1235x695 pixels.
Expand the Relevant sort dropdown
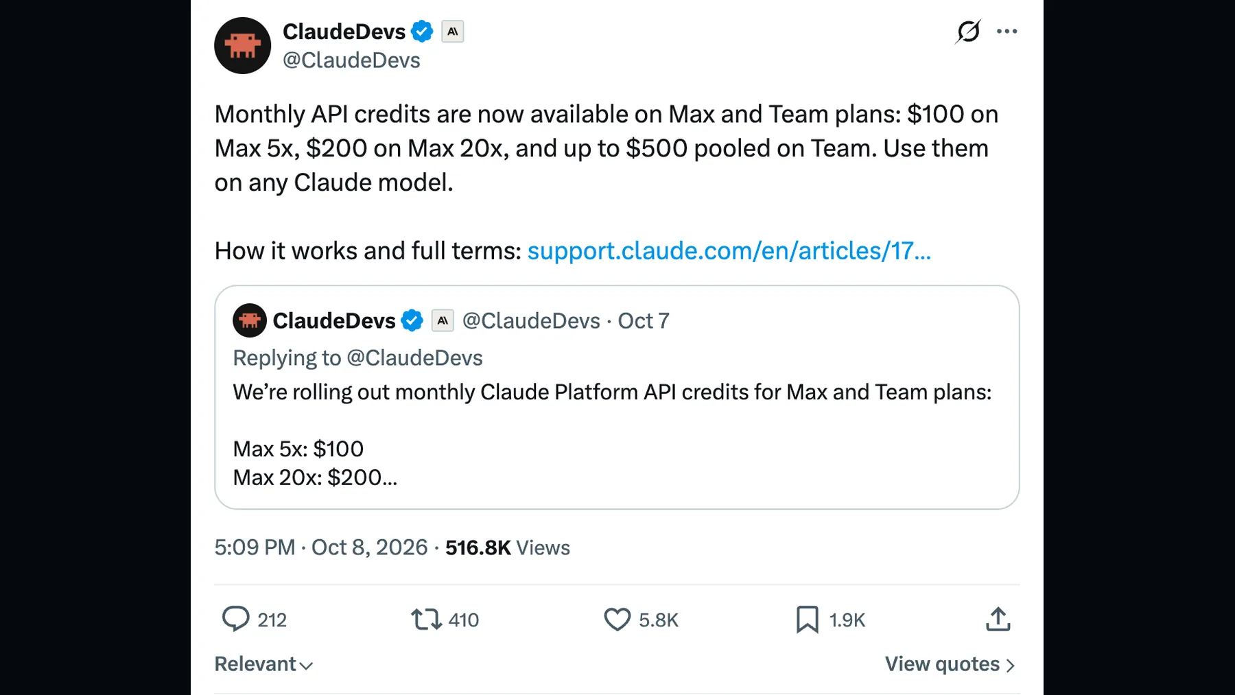pos(263,664)
